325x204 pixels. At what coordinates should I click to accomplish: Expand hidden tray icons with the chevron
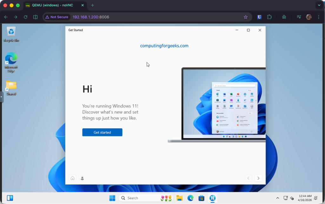(x=278, y=198)
